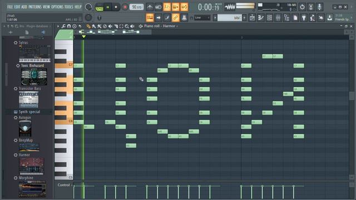The height and width of the screenshot is (200, 356).
Task: Click the search magnifier in browser header
Action: (16, 26)
